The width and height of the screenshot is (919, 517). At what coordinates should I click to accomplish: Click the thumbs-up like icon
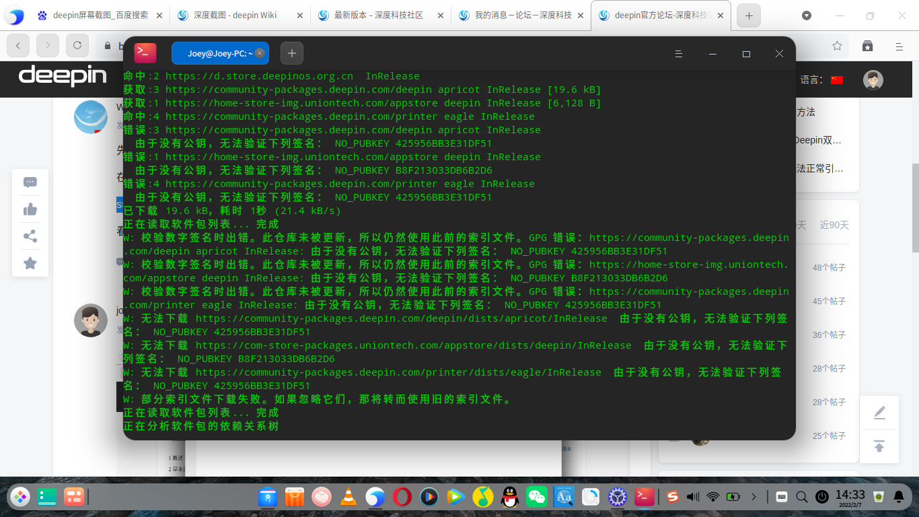(x=30, y=209)
